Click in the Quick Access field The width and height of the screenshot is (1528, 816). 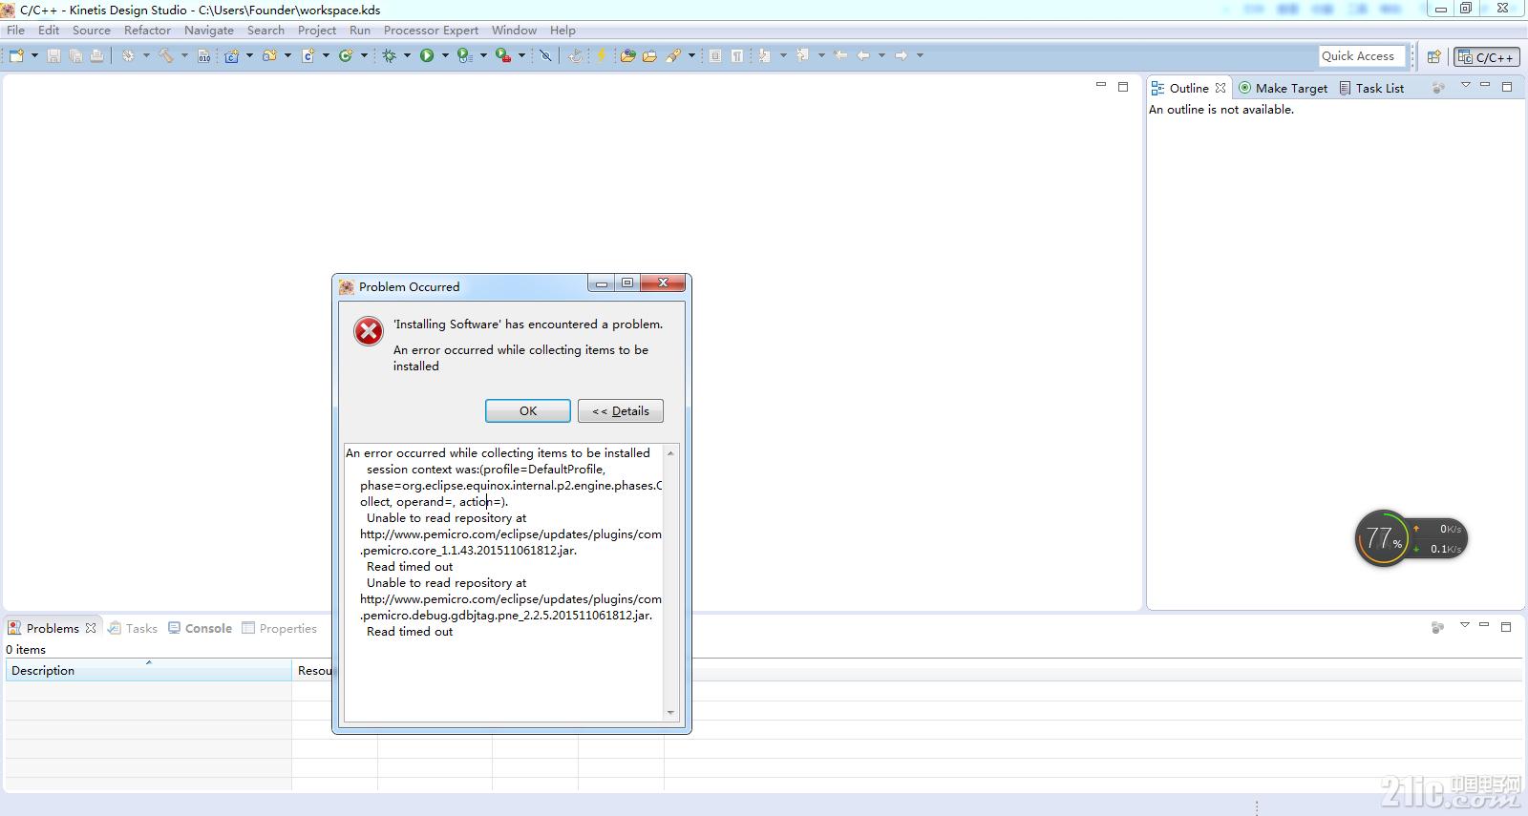[x=1362, y=56]
